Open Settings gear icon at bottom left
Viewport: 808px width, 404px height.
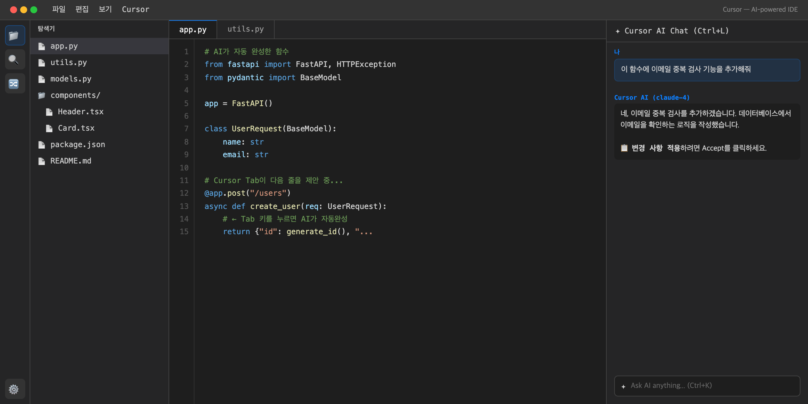(15, 389)
